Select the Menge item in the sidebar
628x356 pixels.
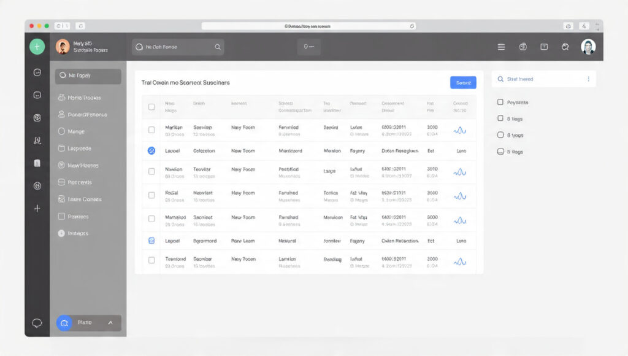pyautogui.click(x=76, y=131)
